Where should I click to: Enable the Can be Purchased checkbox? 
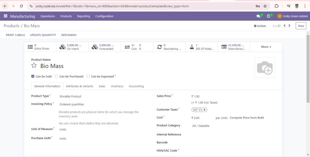56,77
